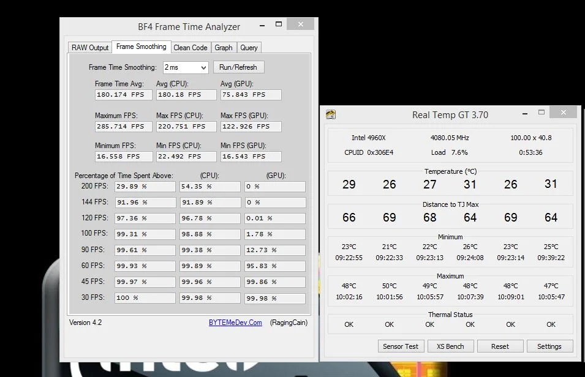
Task: Open the Clean Code tab
Action: [191, 48]
